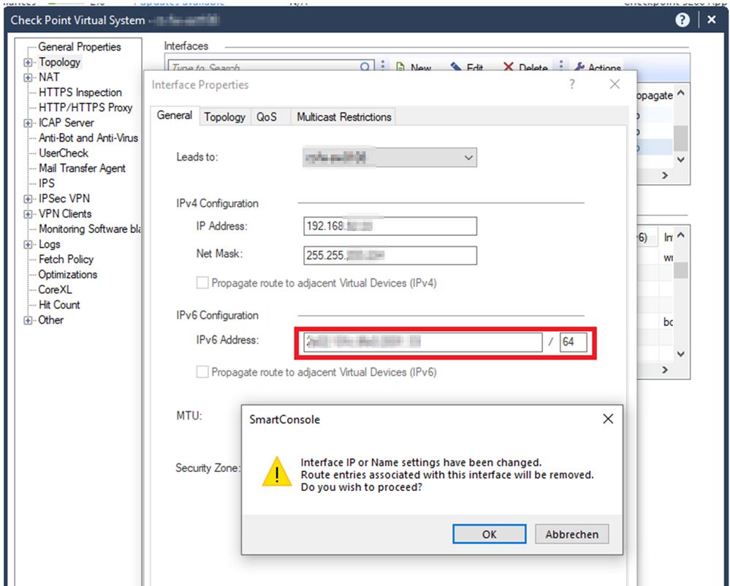The width and height of the screenshot is (730, 586).
Task: Select Mail Transfer Agent in the tree
Action: pos(82,169)
